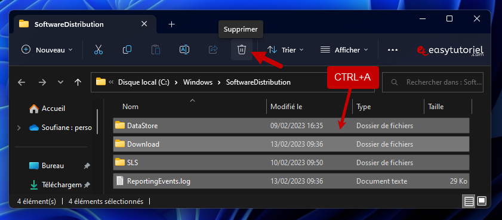Open the Nouveau dropdown
Screen dimensions: 502x220
click(x=47, y=49)
